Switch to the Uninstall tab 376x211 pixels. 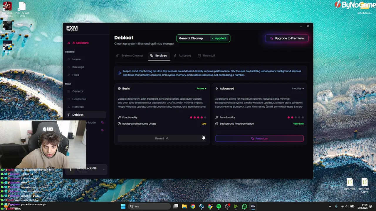(x=206, y=55)
